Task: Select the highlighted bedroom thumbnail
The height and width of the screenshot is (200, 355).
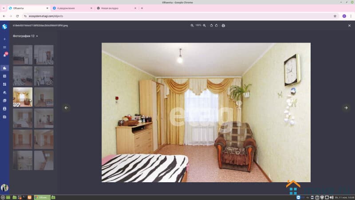Action: tap(23, 97)
